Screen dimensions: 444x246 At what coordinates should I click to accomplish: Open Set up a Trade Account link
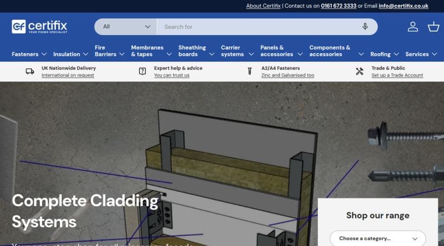tap(397, 75)
